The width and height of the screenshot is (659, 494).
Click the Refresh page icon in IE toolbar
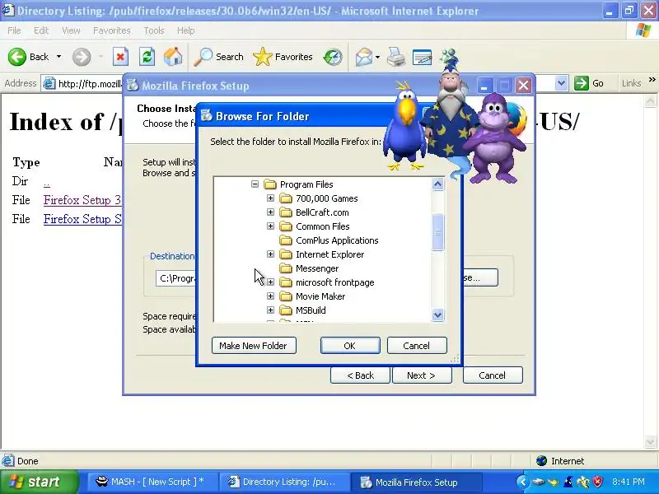tap(147, 57)
